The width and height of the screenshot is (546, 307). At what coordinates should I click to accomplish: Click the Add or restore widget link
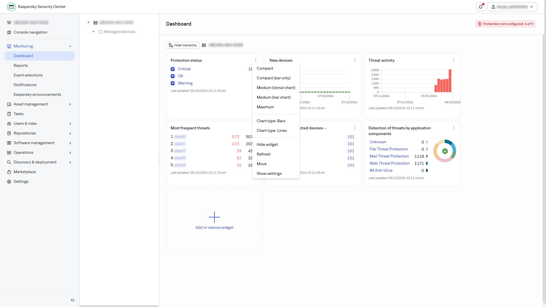pyautogui.click(x=214, y=227)
